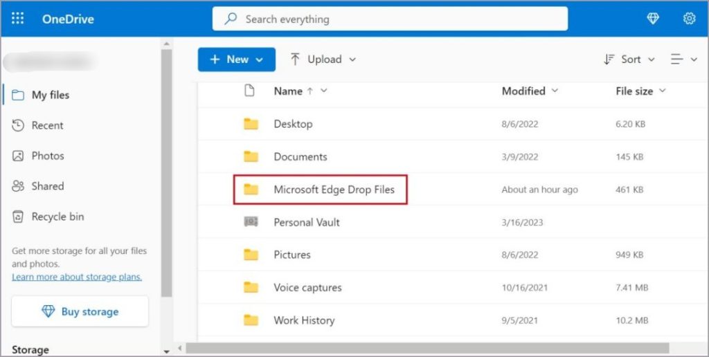Click the My files folder icon
709x357 pixels.
tap(17, 95)
